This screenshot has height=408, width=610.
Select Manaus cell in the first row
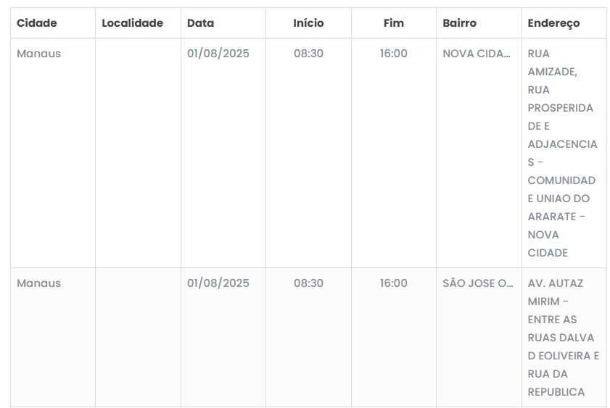coord(39,54)
